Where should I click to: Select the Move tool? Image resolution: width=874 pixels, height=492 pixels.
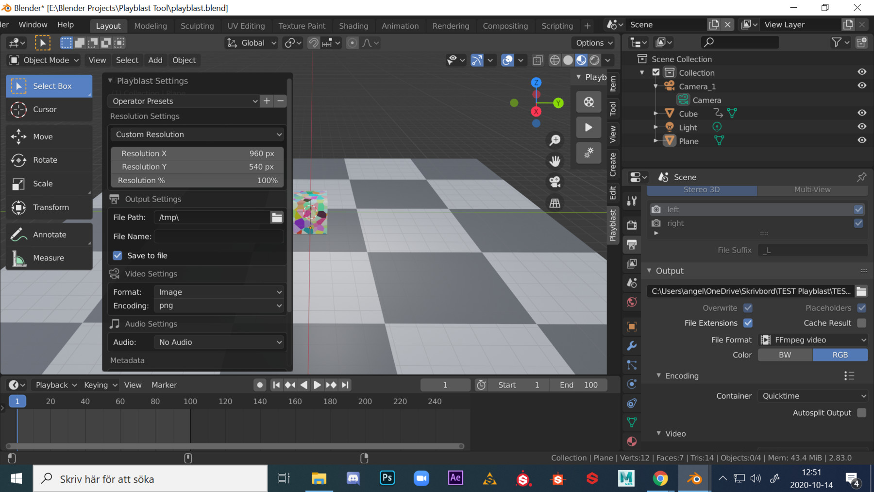pos(49,137)
